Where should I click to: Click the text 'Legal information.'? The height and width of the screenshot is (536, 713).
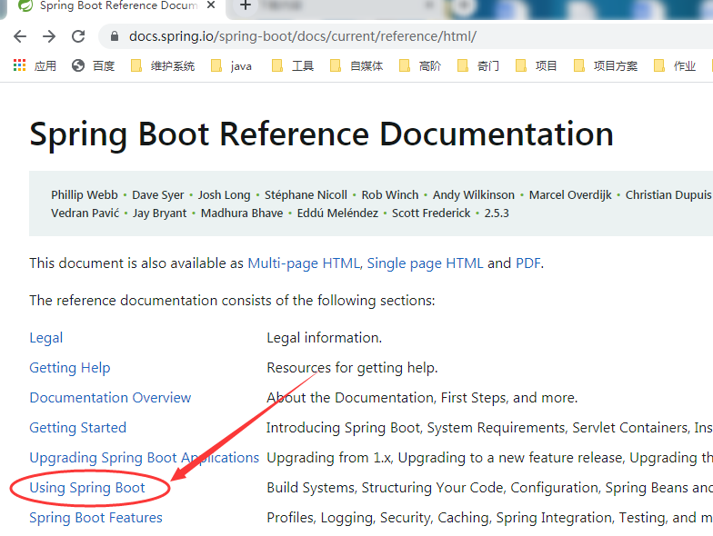click(324, 338)
